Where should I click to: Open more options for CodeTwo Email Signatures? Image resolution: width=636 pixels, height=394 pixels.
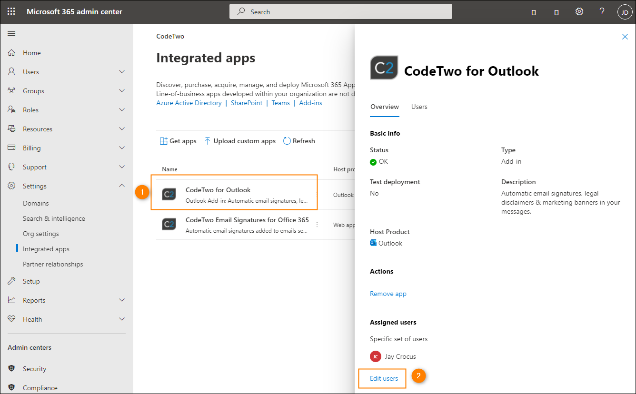(317, 225)
